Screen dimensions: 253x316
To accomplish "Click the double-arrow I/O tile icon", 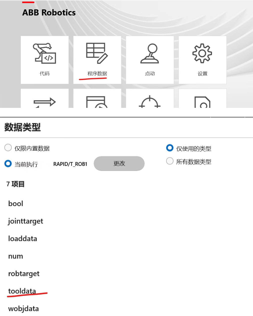I will pos(45,102).
